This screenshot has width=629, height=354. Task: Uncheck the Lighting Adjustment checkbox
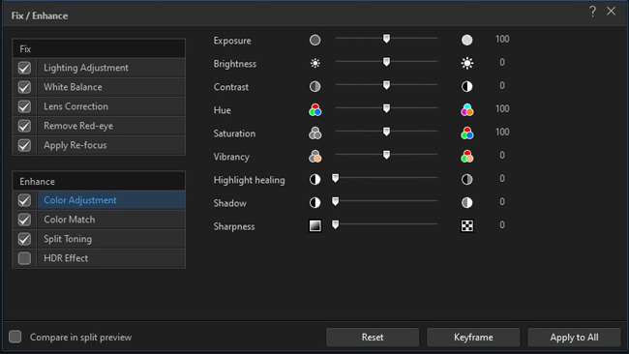click(24, 68)
